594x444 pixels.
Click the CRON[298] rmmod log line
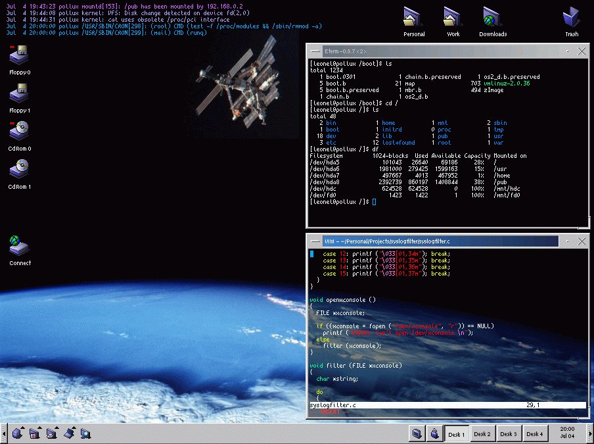tap(164, 26)
